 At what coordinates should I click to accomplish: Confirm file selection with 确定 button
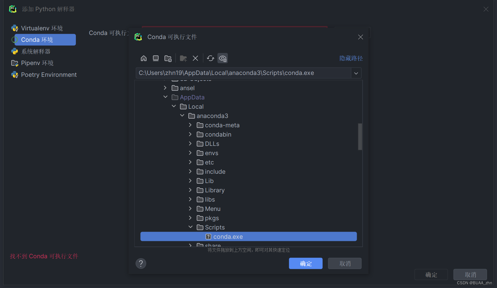(306, 264)
